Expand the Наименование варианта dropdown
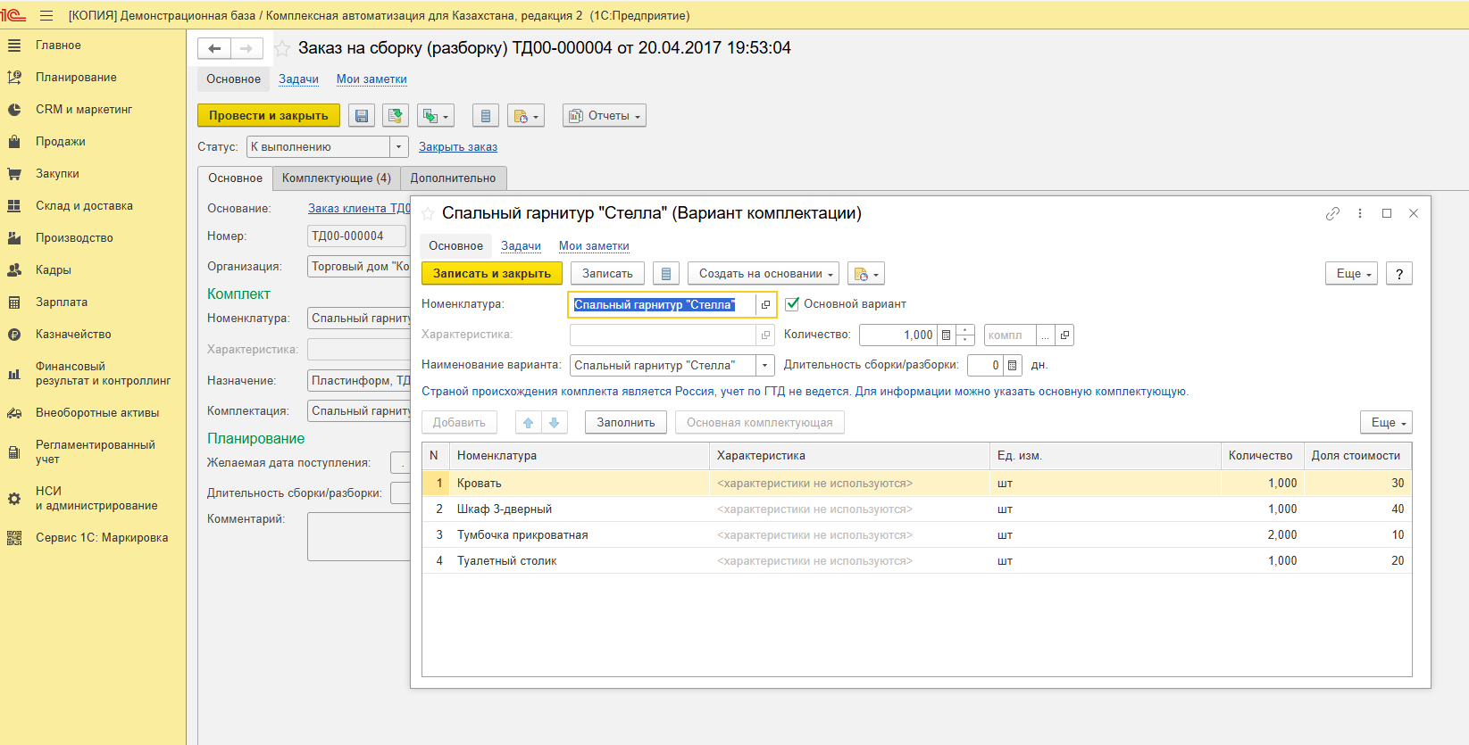 764,366
